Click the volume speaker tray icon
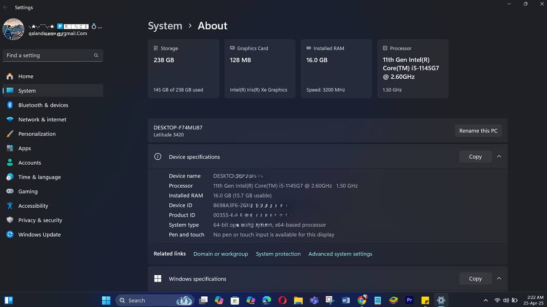This screenshot has width=547, height=307. point(506,300)
